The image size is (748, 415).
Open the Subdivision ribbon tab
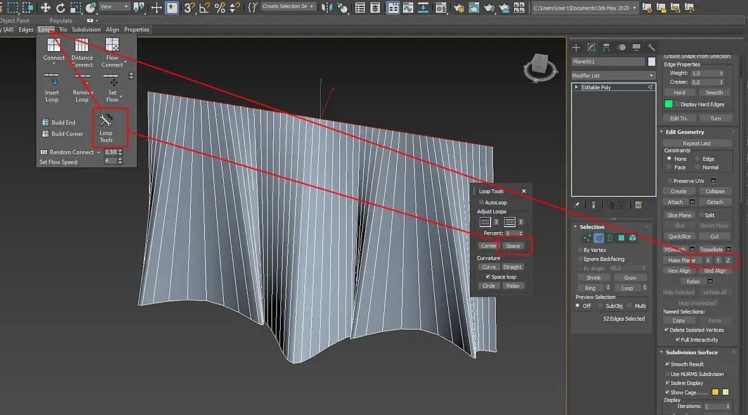pos(86,30)
